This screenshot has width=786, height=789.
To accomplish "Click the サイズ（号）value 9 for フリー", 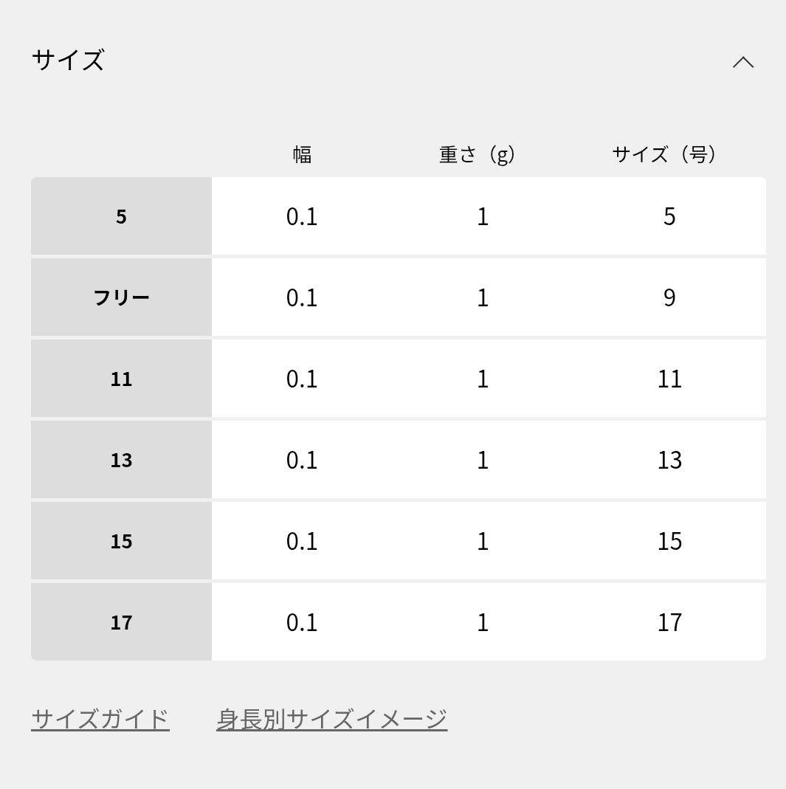I will [x=669, y=297].
